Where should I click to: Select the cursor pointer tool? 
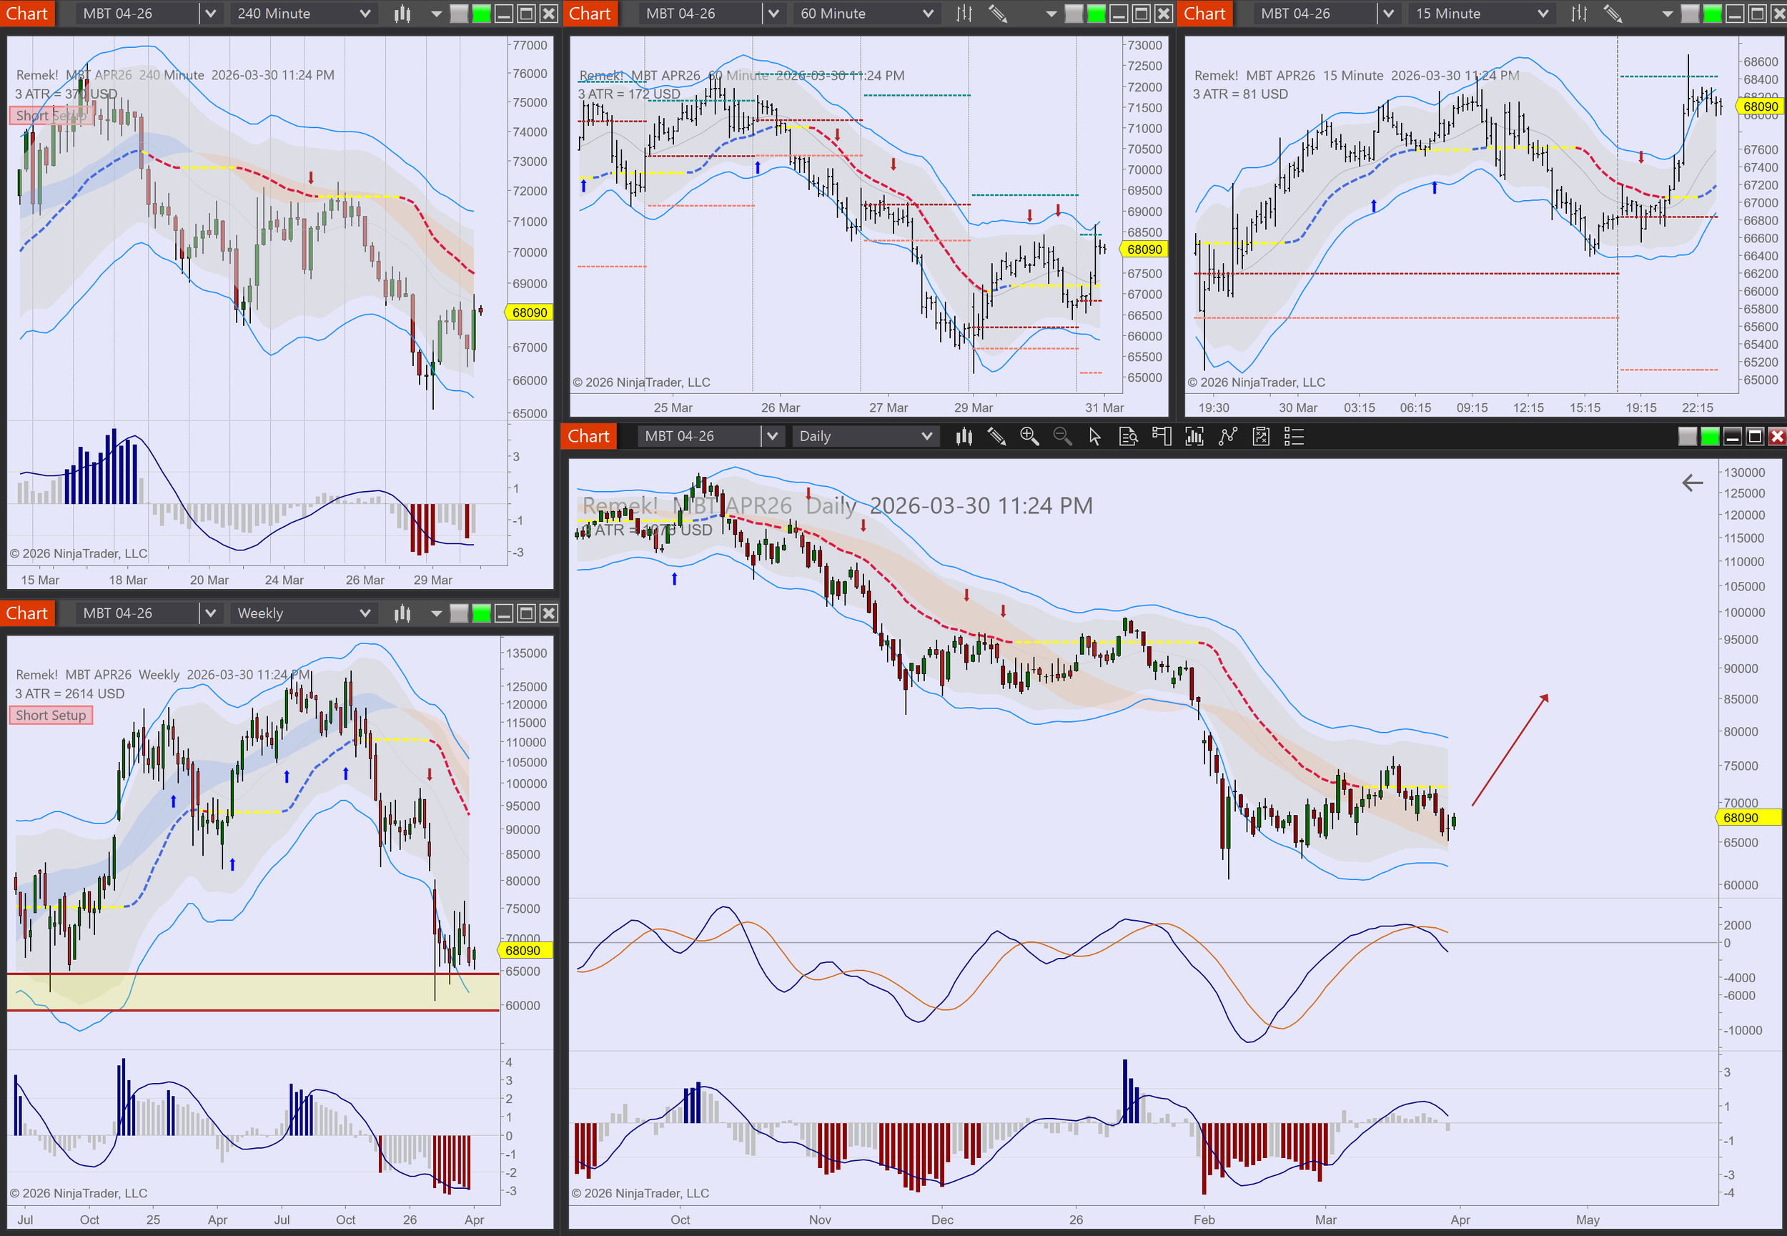tap(1095, 437)
